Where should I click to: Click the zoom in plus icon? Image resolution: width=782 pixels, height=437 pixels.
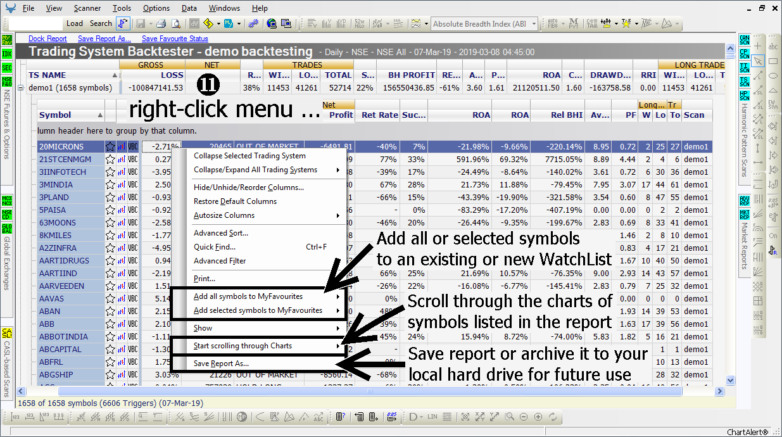tap(538, 417)
